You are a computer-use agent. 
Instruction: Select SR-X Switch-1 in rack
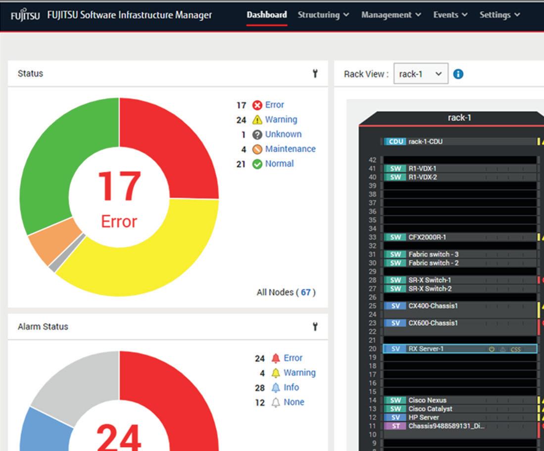tap(460, 280)
